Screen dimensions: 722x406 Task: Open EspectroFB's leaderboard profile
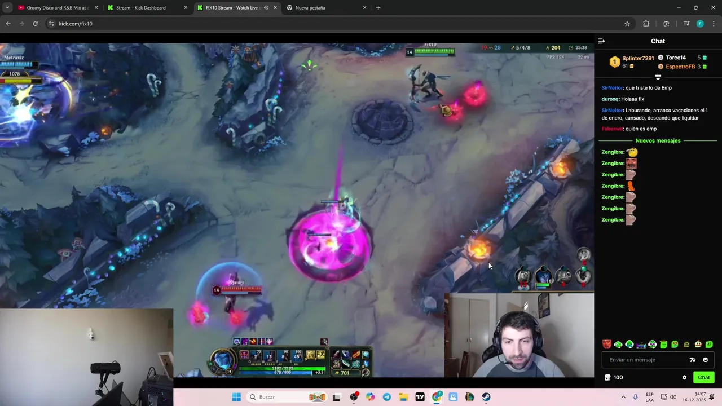[680, 67]
